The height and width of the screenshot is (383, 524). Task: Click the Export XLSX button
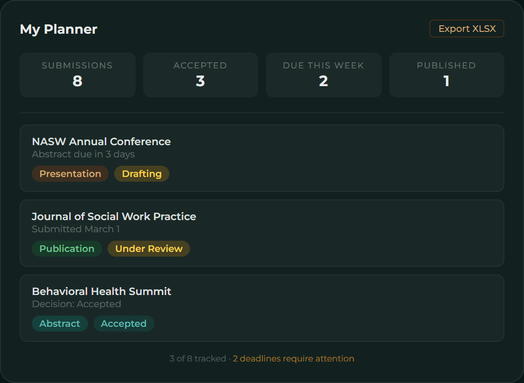tap(466, 29)
